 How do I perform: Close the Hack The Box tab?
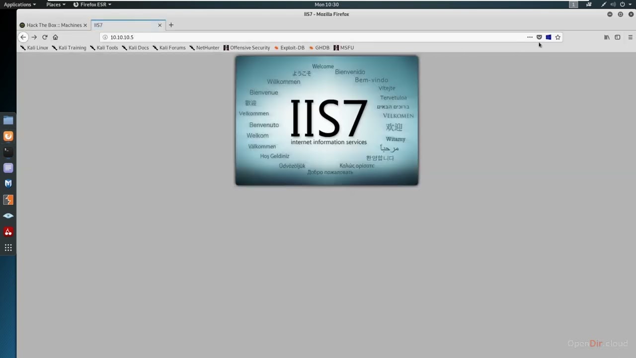[85, 25]
